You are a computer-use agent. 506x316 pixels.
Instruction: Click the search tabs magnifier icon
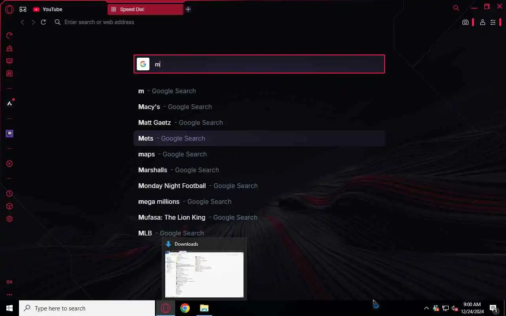[x=456, y=8]
